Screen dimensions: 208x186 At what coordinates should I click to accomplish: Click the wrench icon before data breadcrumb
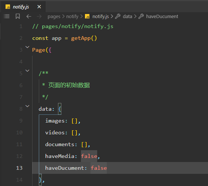coord(117,17)
